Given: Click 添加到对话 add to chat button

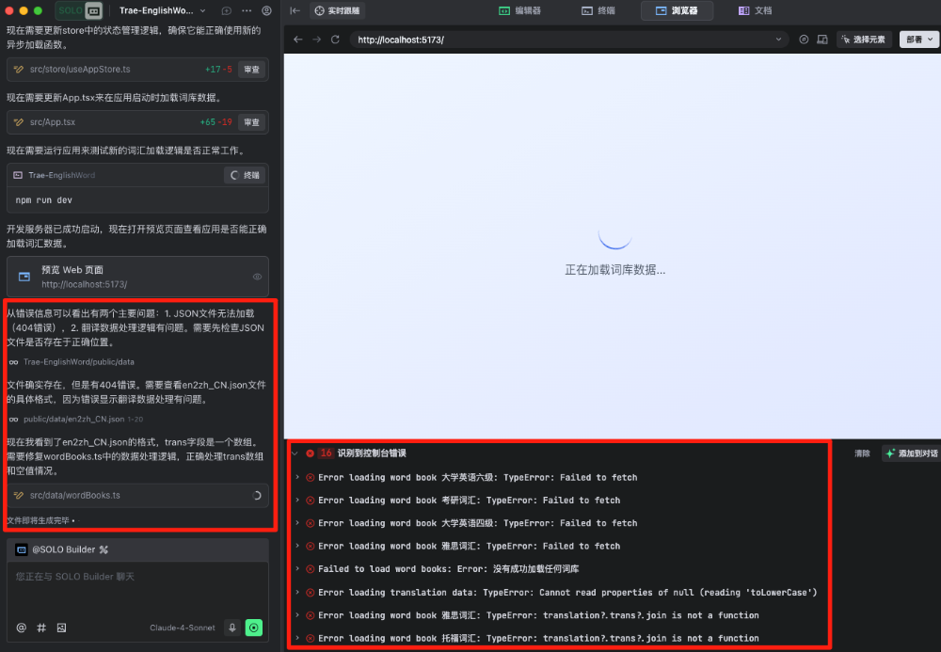Looking at the screenshot, I should [x=911, y=453].
